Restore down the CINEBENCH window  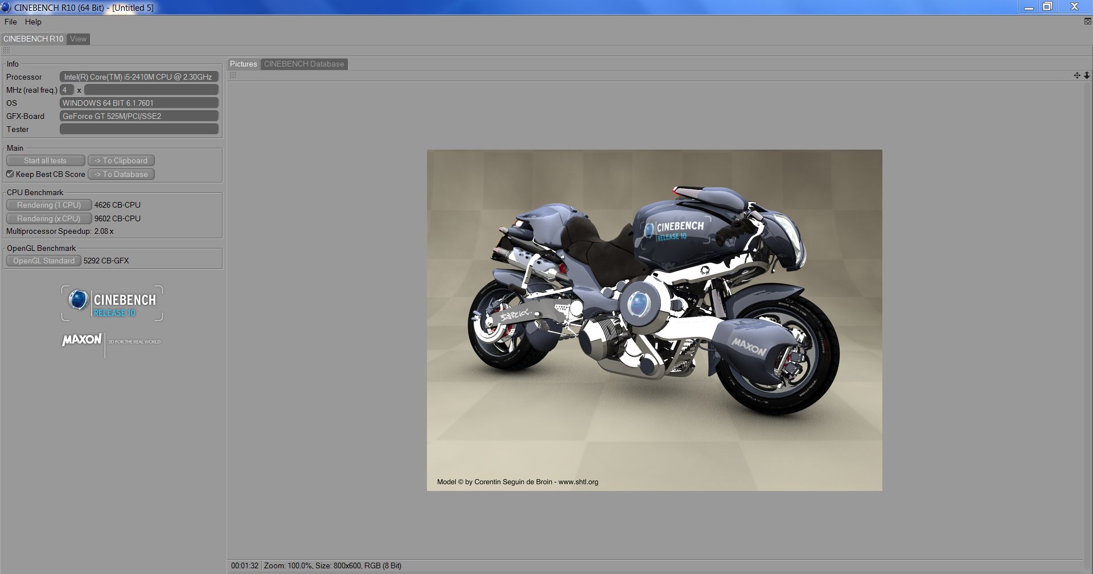pos(1047,7)
